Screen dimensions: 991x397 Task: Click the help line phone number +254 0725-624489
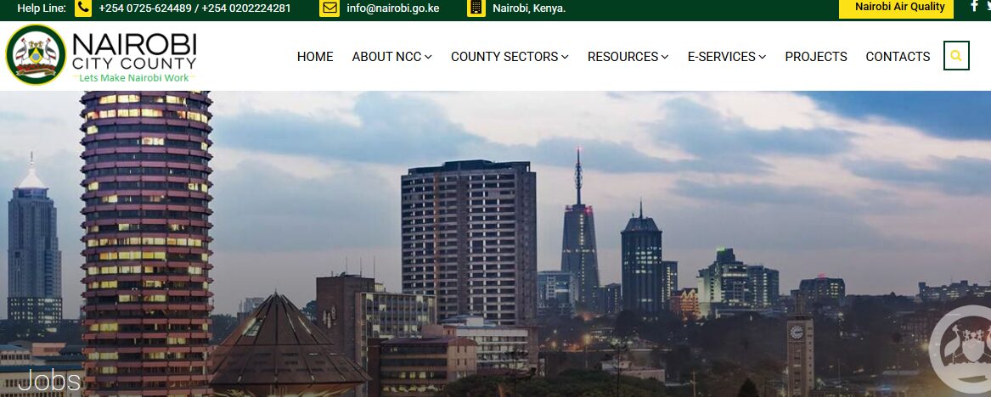(x=144, y=8)
